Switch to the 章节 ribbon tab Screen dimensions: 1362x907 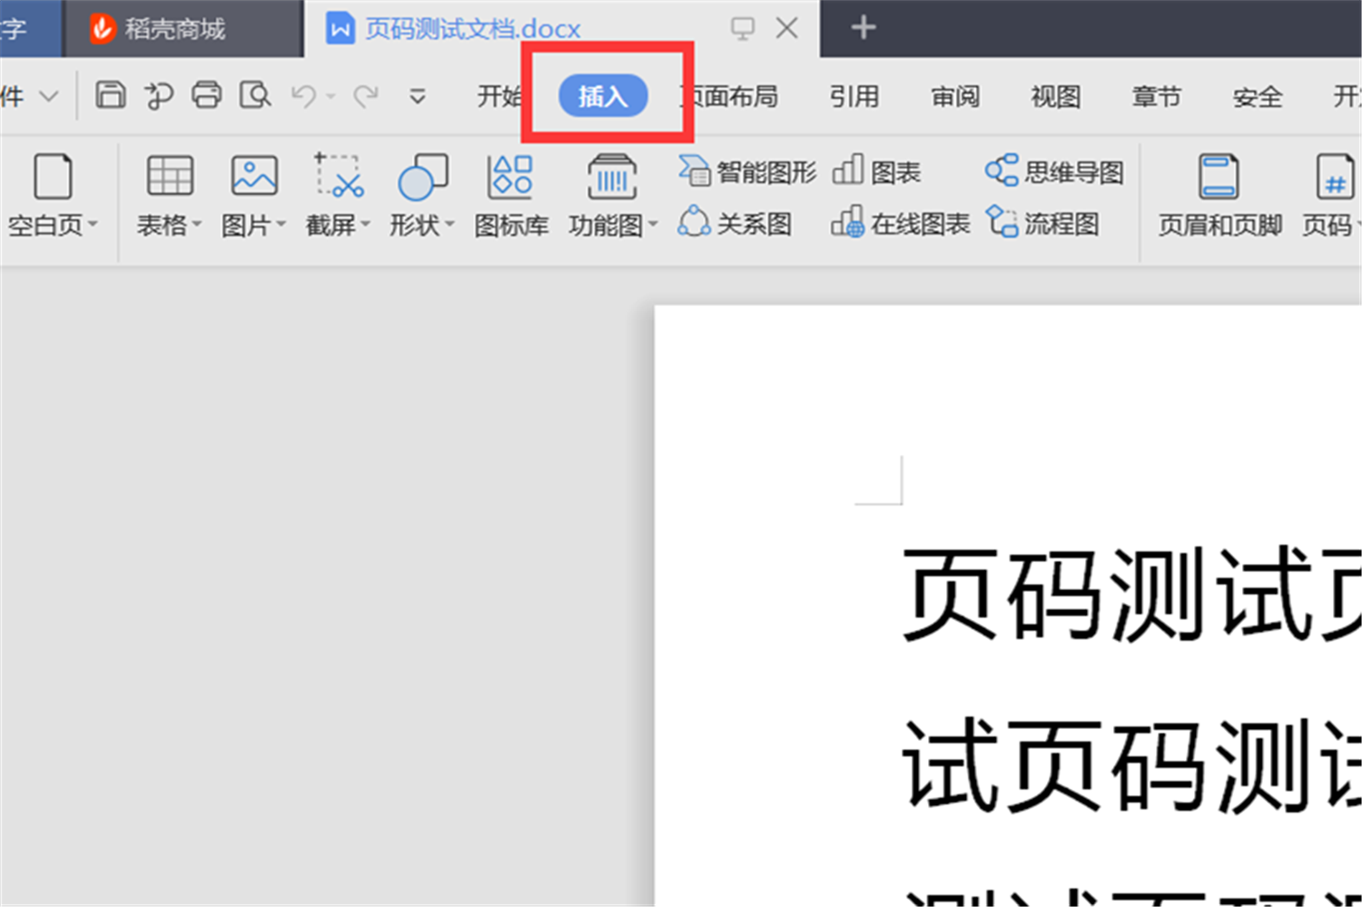pos(1157,96)
